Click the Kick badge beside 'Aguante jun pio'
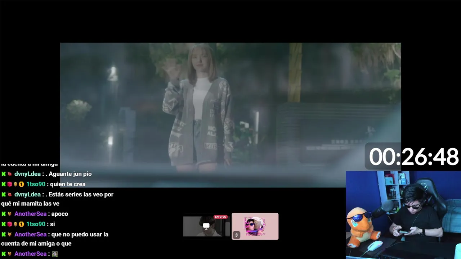461x259 pixels. click(x=4, y=174)
